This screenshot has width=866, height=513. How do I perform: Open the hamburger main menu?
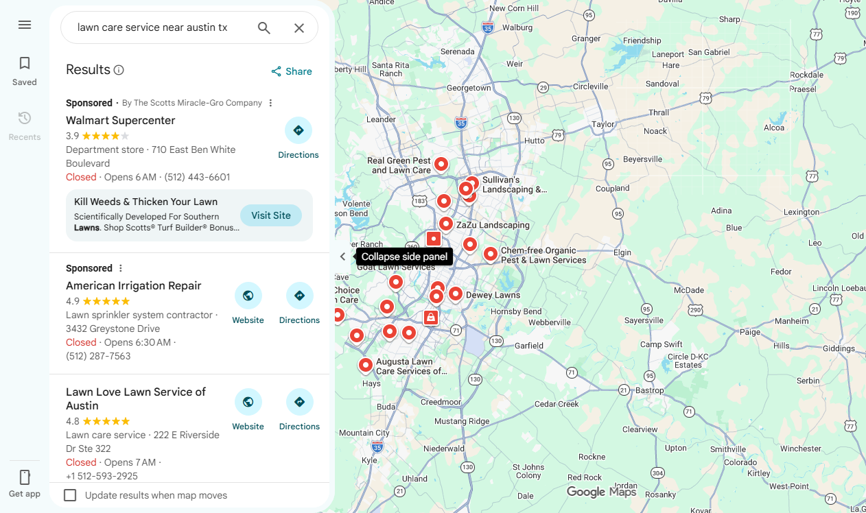(x=25, y=25)
